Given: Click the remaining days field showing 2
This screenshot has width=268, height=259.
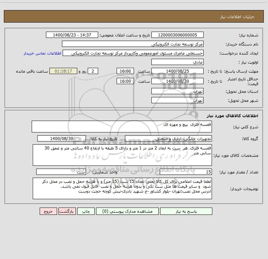Looking at the screenshot, I should click(x=93, y=71).
